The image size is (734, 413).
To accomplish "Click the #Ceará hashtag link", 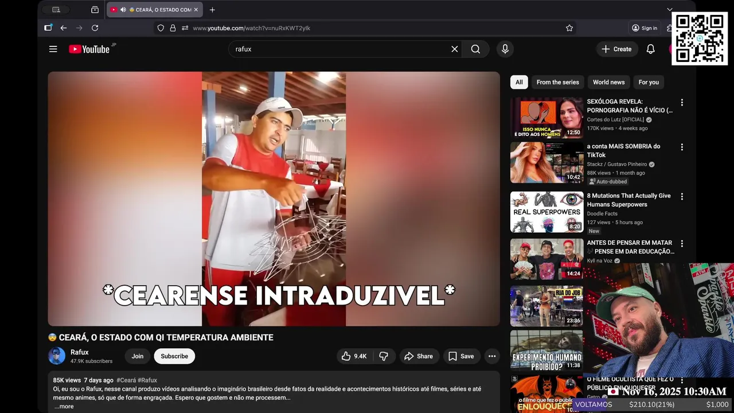I will 126,380.
